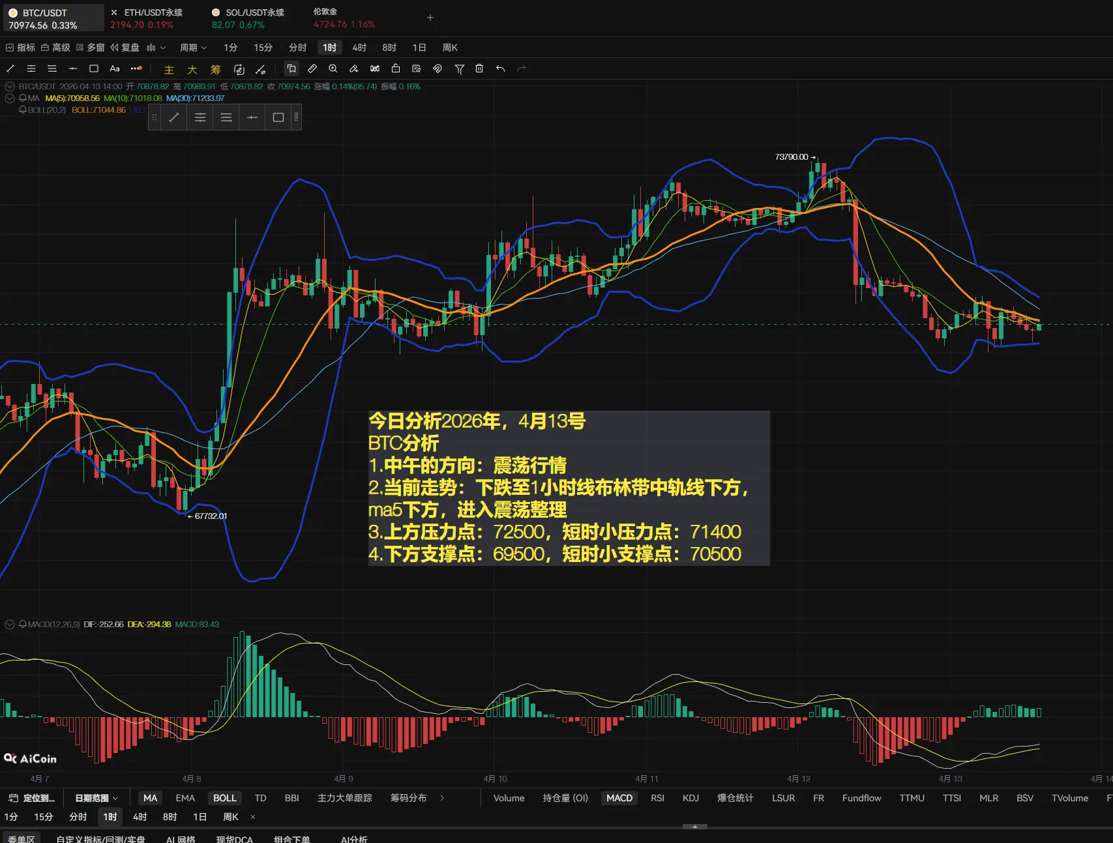This screenshot has height=843, width=1113.
Task: Open the chart type dropdown beside 复盘
Action: (156, 48)
